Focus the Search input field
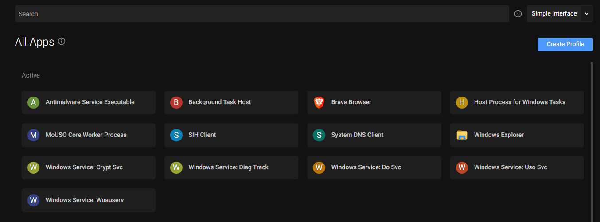 261,14
